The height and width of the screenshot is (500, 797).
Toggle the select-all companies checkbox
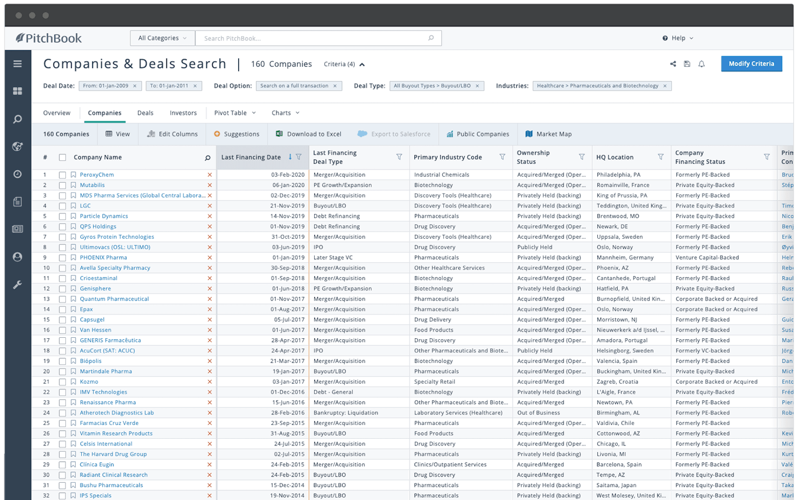tap(62, 158)
